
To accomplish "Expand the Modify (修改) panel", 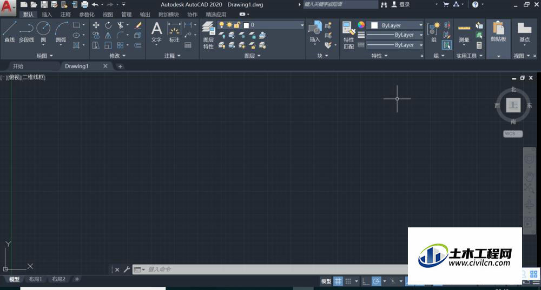I will (x=117, y=56).
